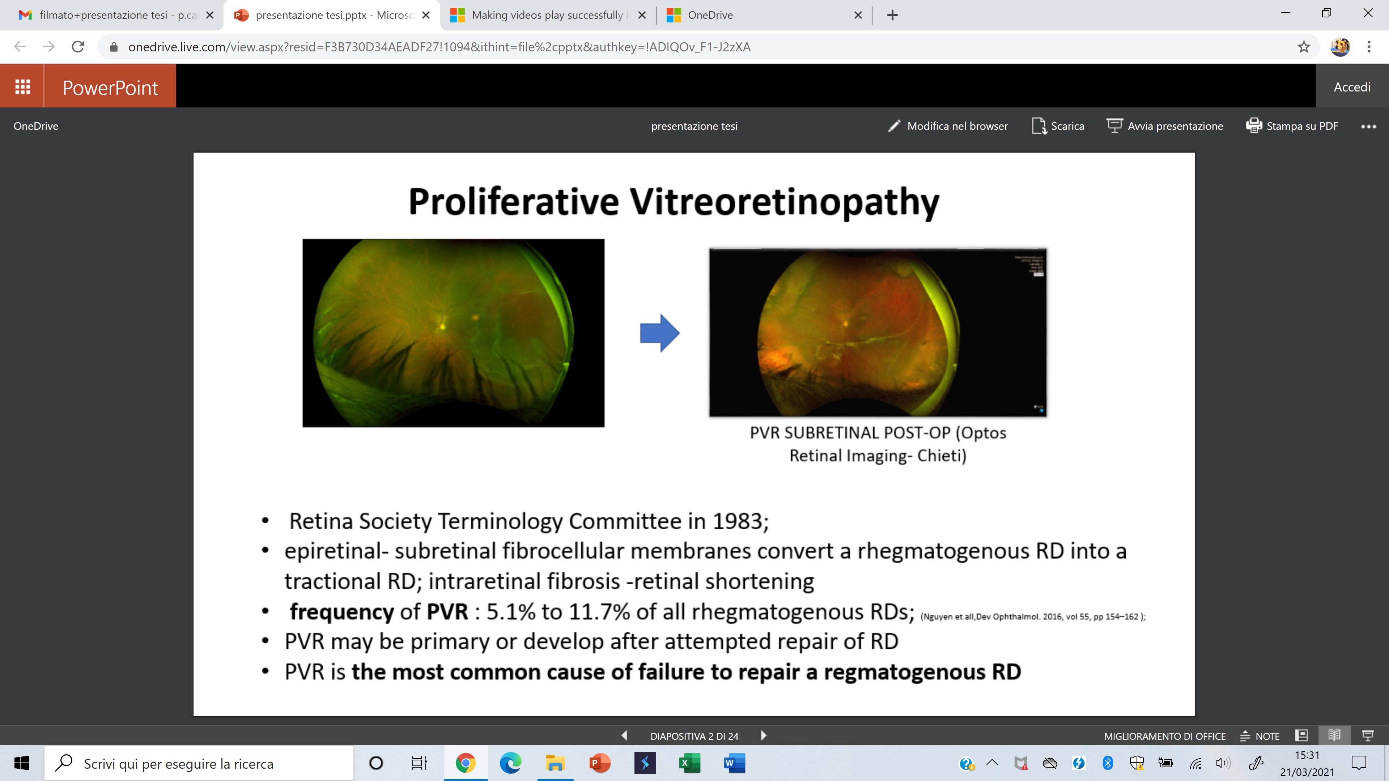The width and height of the screenshot is (1389, 781).
Task: Go to the next slide arrow
Action: [764, 736]
